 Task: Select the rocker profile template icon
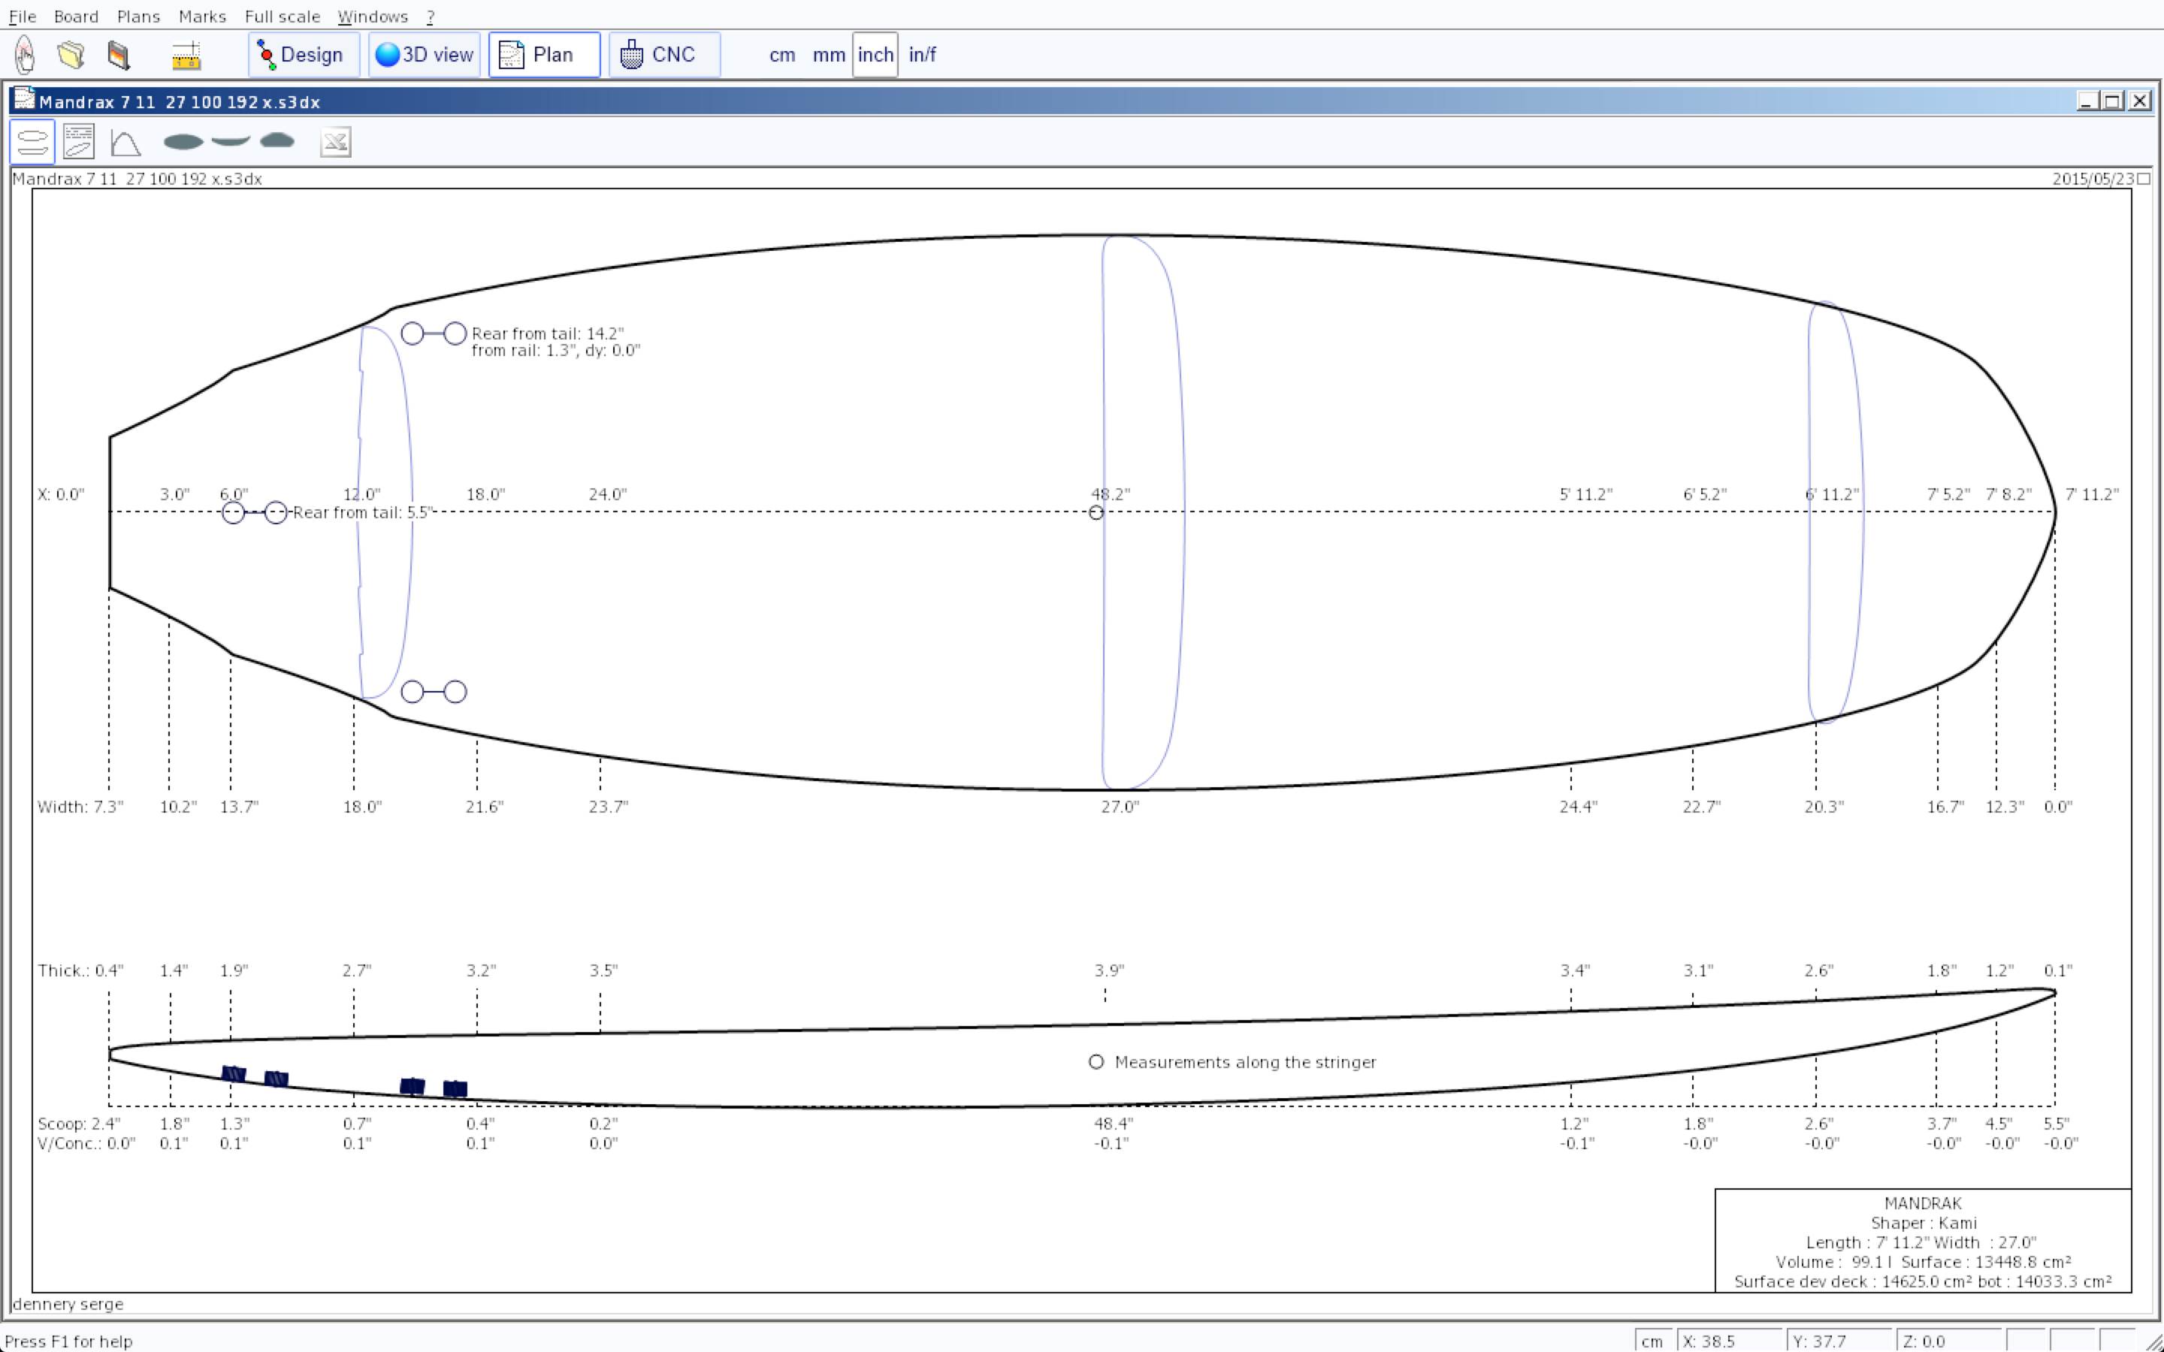tap(231, 141)
